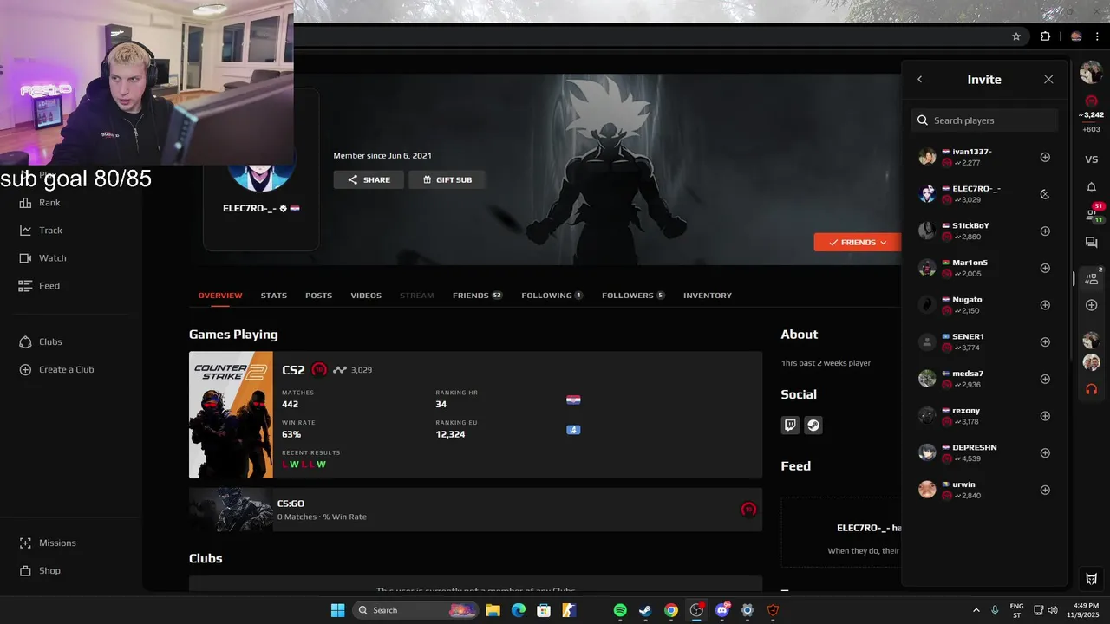
Task: Click the GIFT SUB button
Action: point(447,179)
